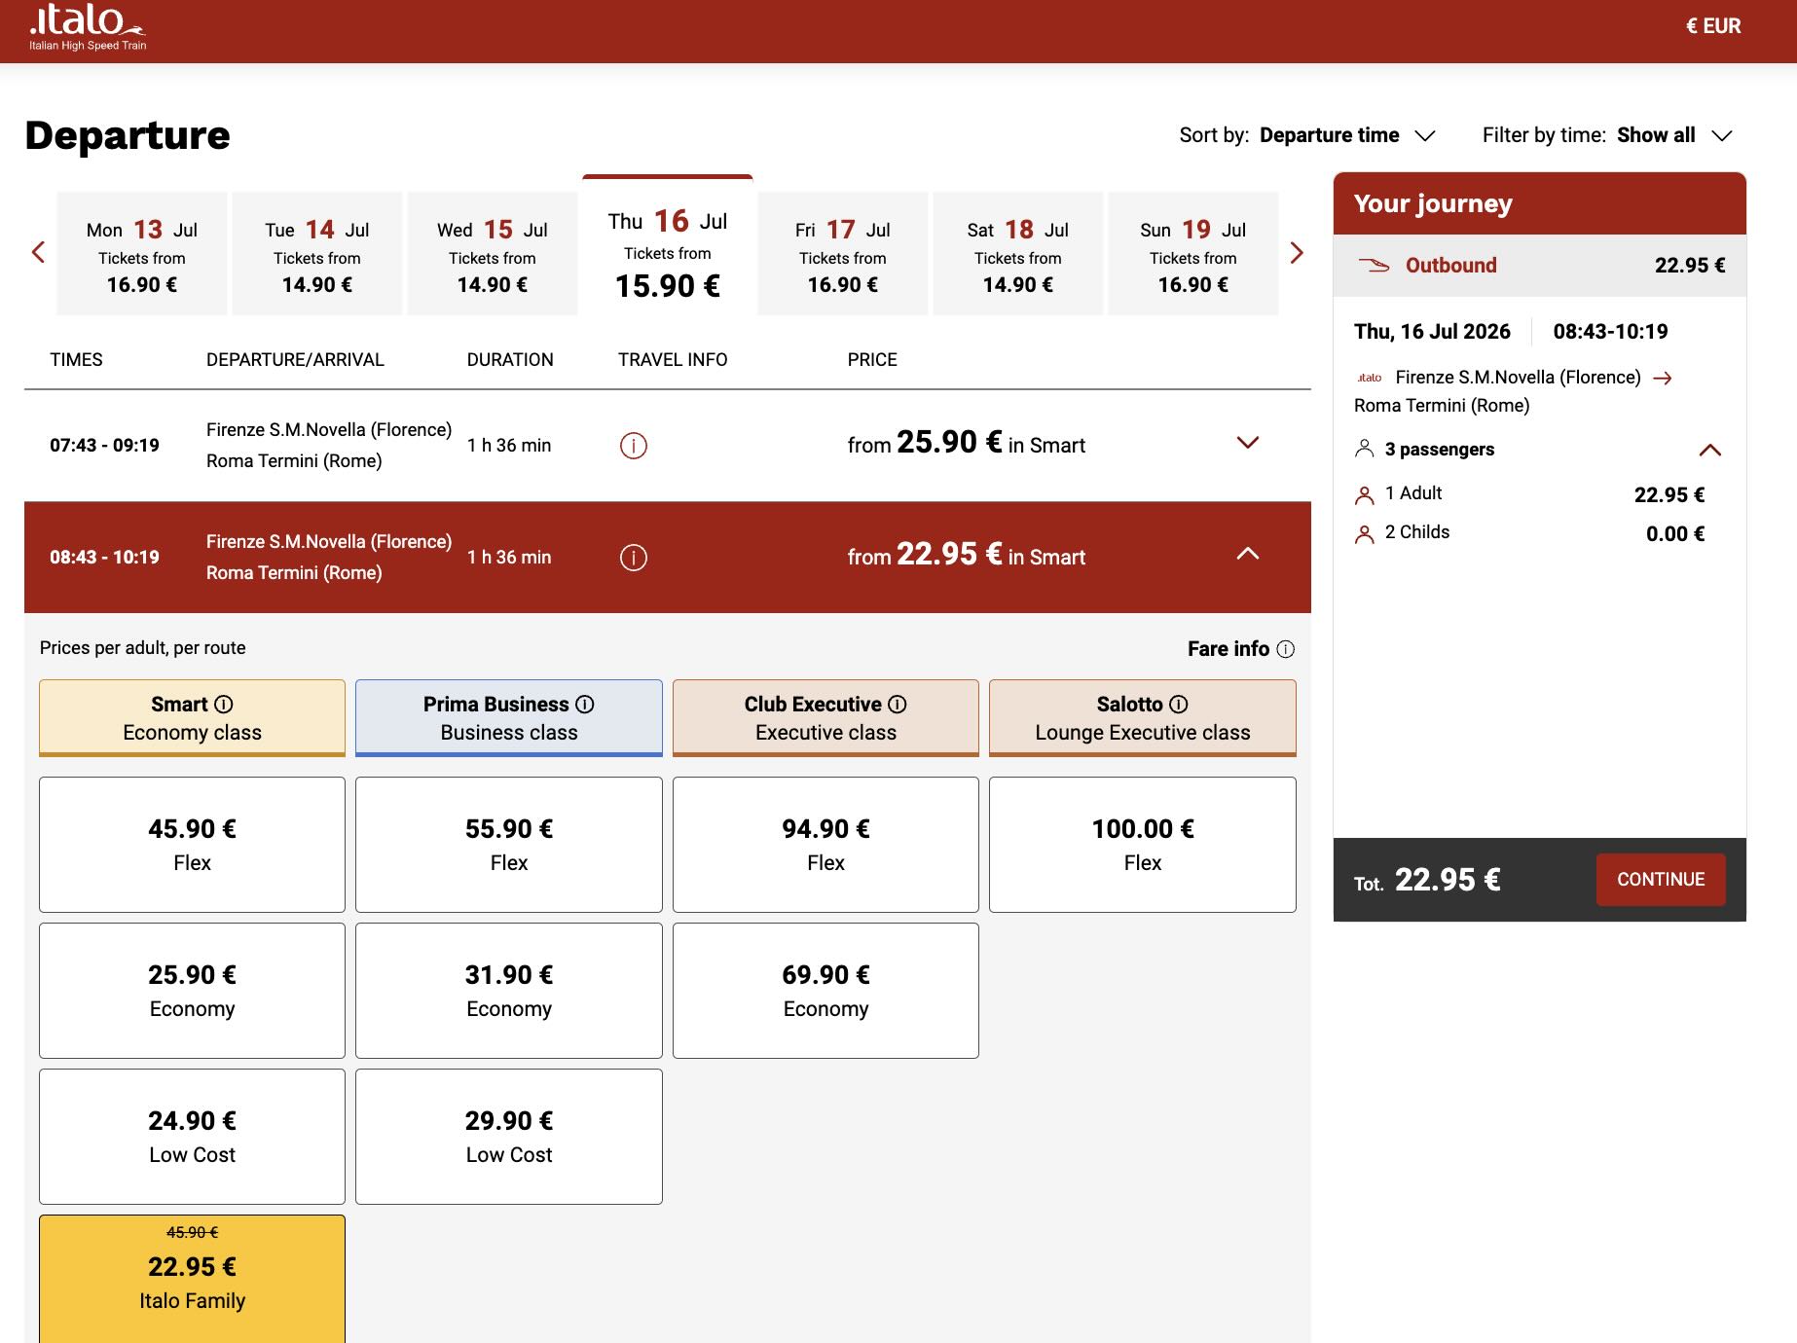Choose Prima Business Low Cost fare 29.90 €
Image resolution: width=1797 pixels, height=1343 pixels.
[509, 1137]
